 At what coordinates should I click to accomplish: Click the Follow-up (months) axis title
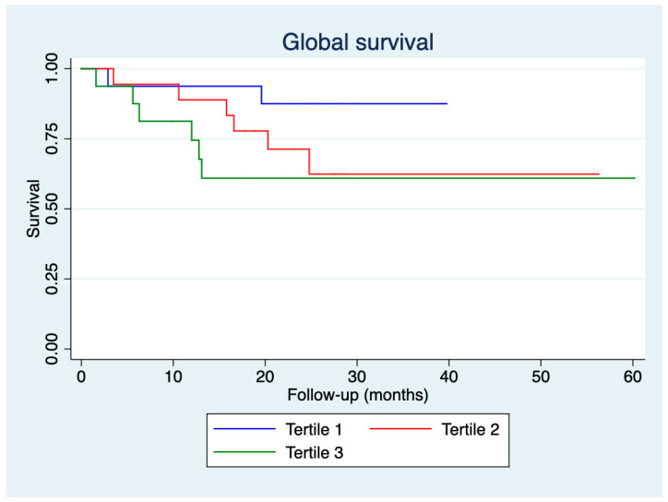(x=358, y=395)
